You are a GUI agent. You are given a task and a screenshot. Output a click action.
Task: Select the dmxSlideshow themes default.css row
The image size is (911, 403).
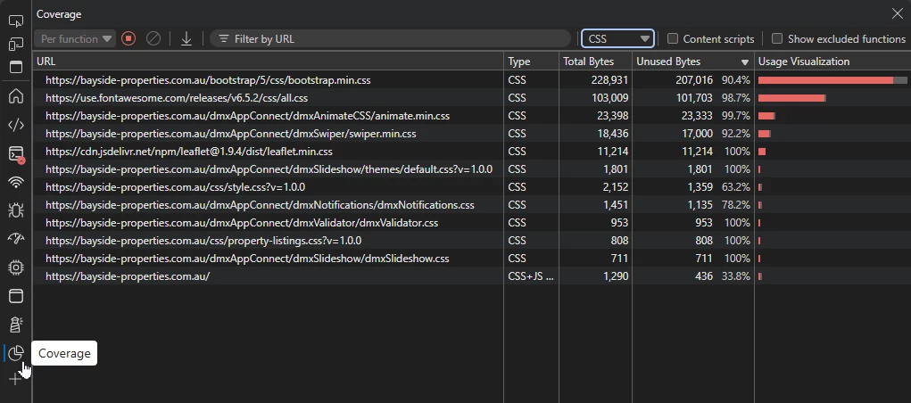pos(472,169)
